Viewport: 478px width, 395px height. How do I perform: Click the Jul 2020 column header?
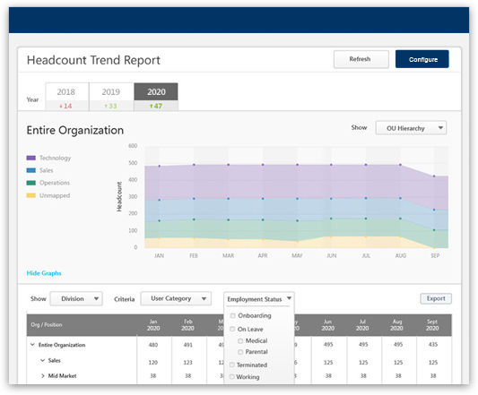click(x=362, y=325)
